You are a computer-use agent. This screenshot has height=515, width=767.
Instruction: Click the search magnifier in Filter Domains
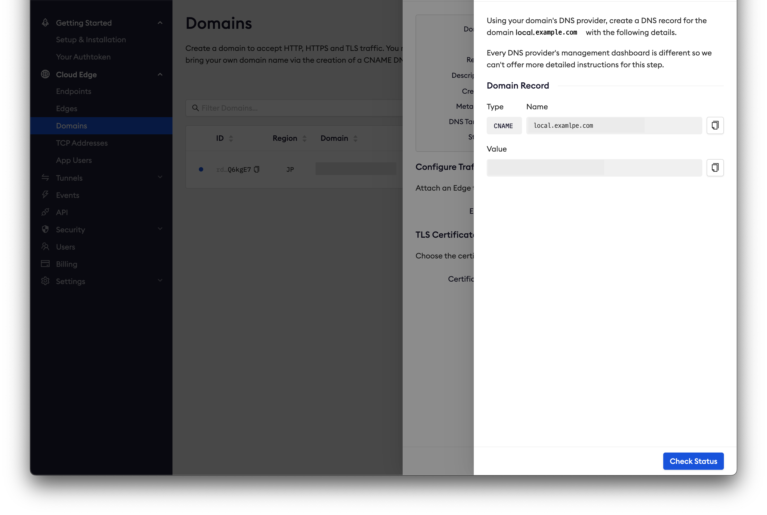pyautogui.click(x=196, y=108)
